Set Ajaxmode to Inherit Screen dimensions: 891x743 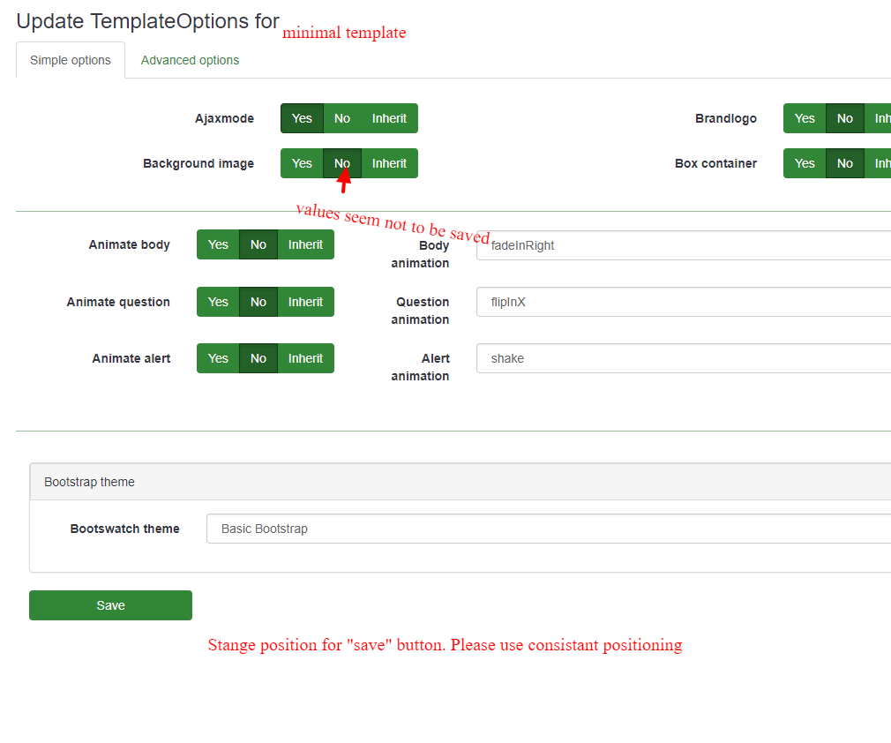pos(389,118)
